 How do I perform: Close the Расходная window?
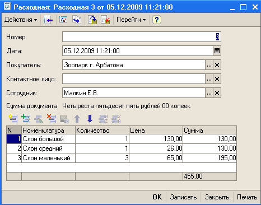point(255,7)
